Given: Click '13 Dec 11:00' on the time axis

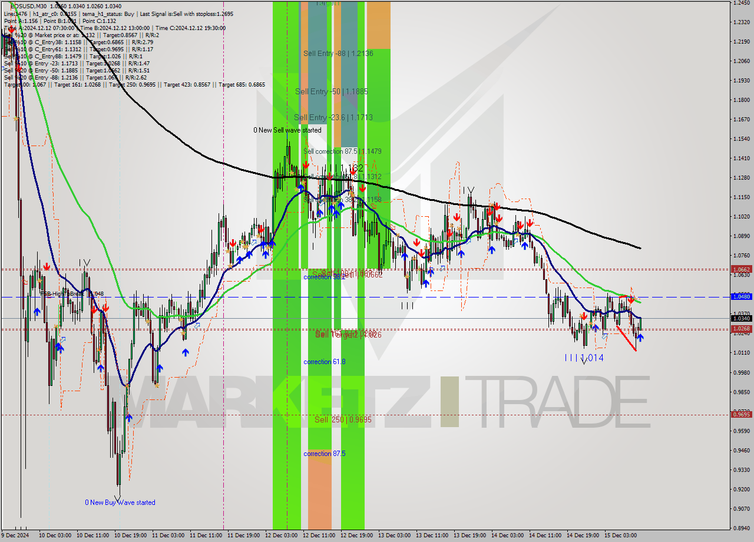Looking at the screenshot, I should [432, 536].
